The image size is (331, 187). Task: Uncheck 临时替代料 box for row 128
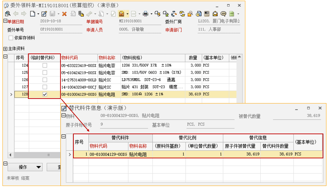44,94
